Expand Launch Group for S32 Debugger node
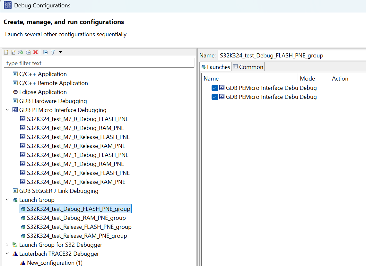The height and width of the screenshot is (266, 366). coord(7,245)
